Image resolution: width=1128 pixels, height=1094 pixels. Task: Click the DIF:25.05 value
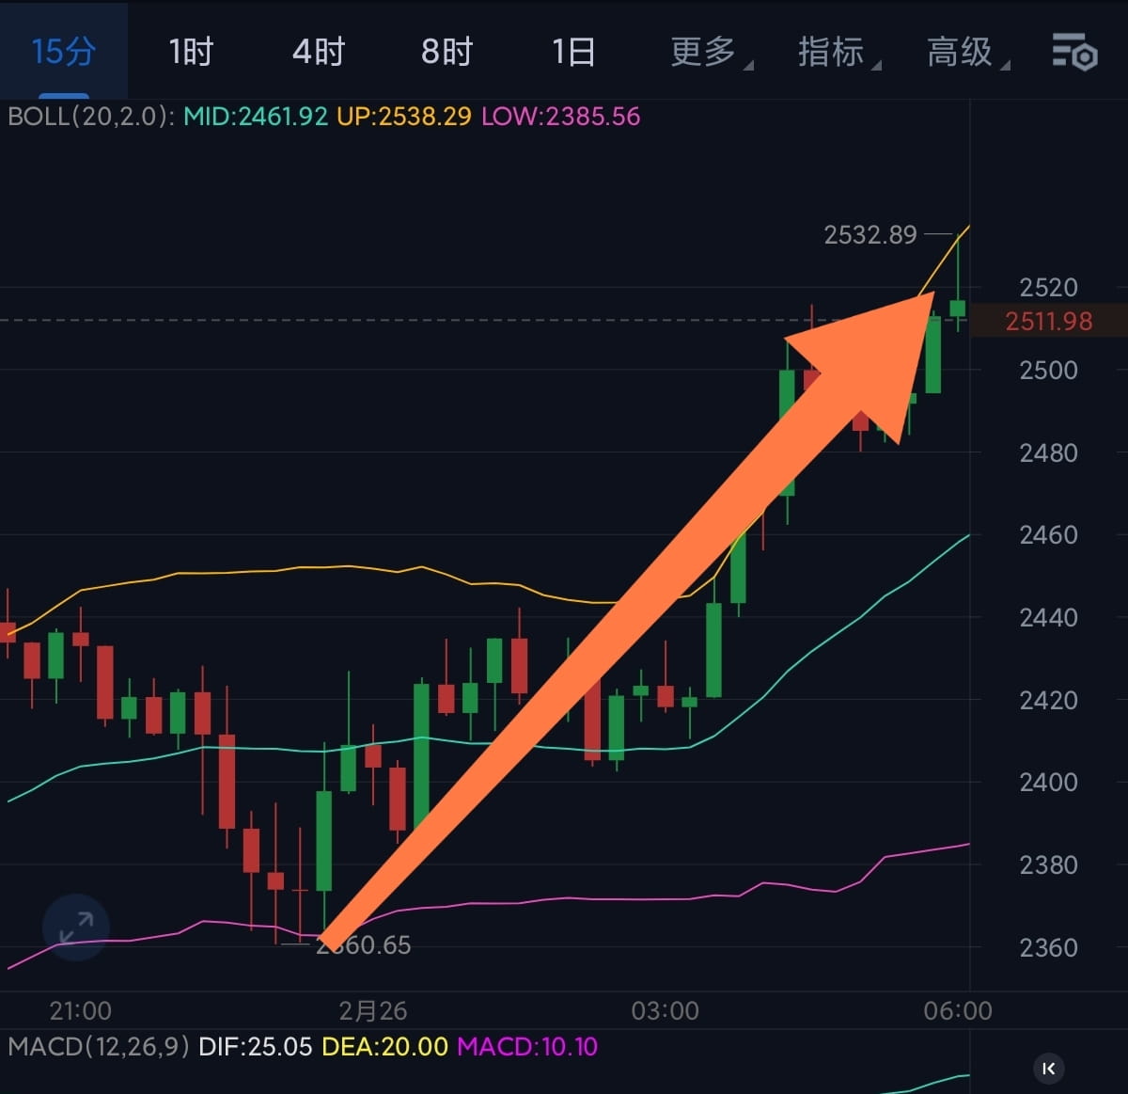(x=255, y=1046)
